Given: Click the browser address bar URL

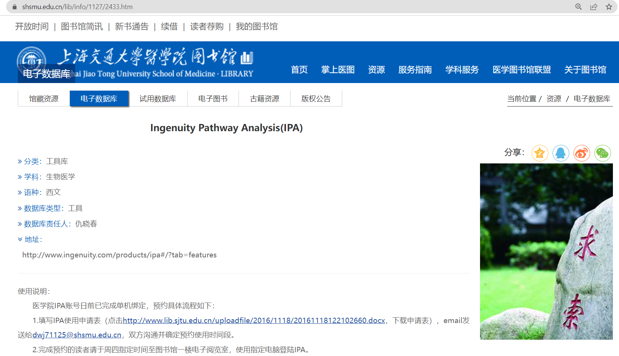Looking at the screenshot, I should 77,7.
